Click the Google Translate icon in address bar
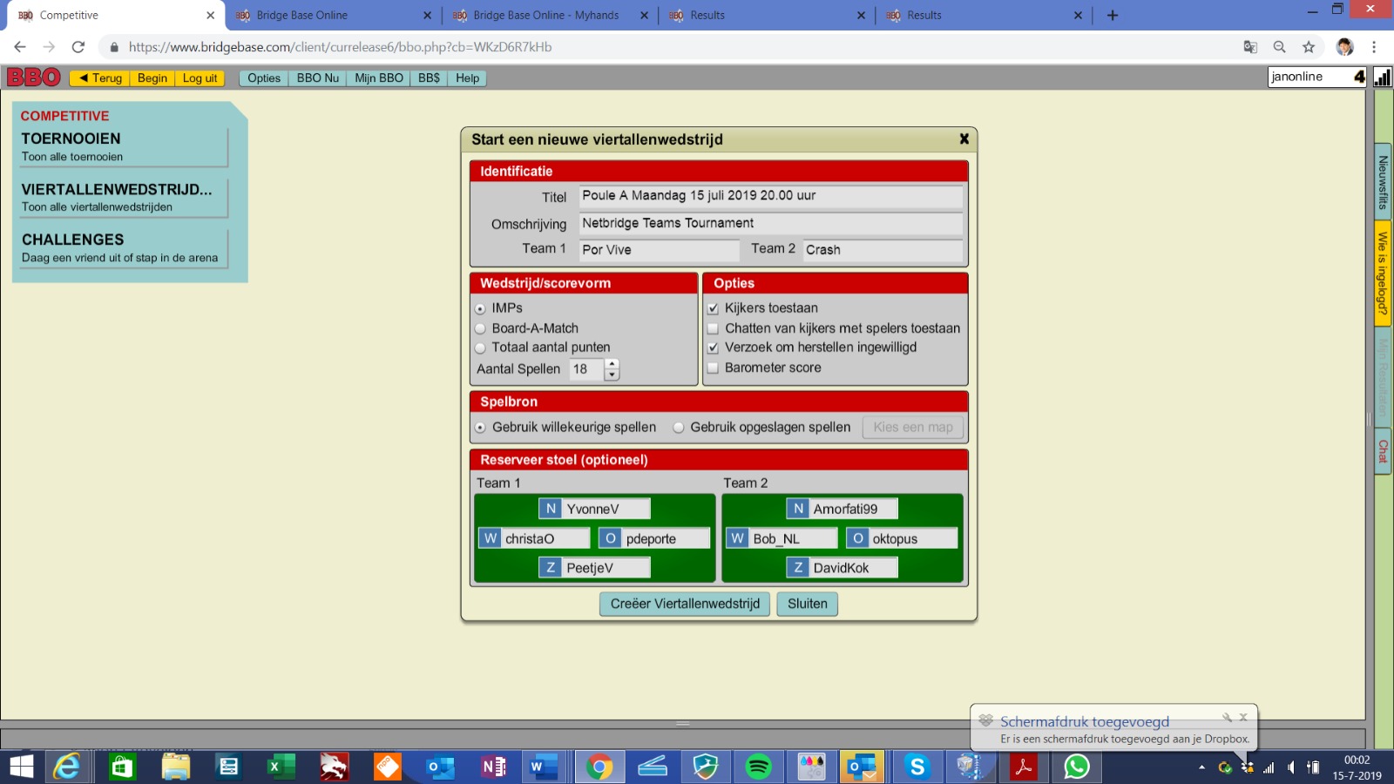The height and width of the screenshot is (784, 1394). pyautogui.click(x=1250, y=47)
